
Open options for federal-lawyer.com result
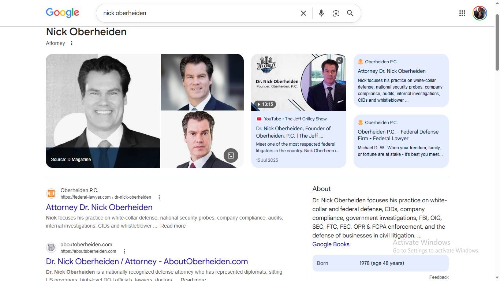click(x=159, y=197)
